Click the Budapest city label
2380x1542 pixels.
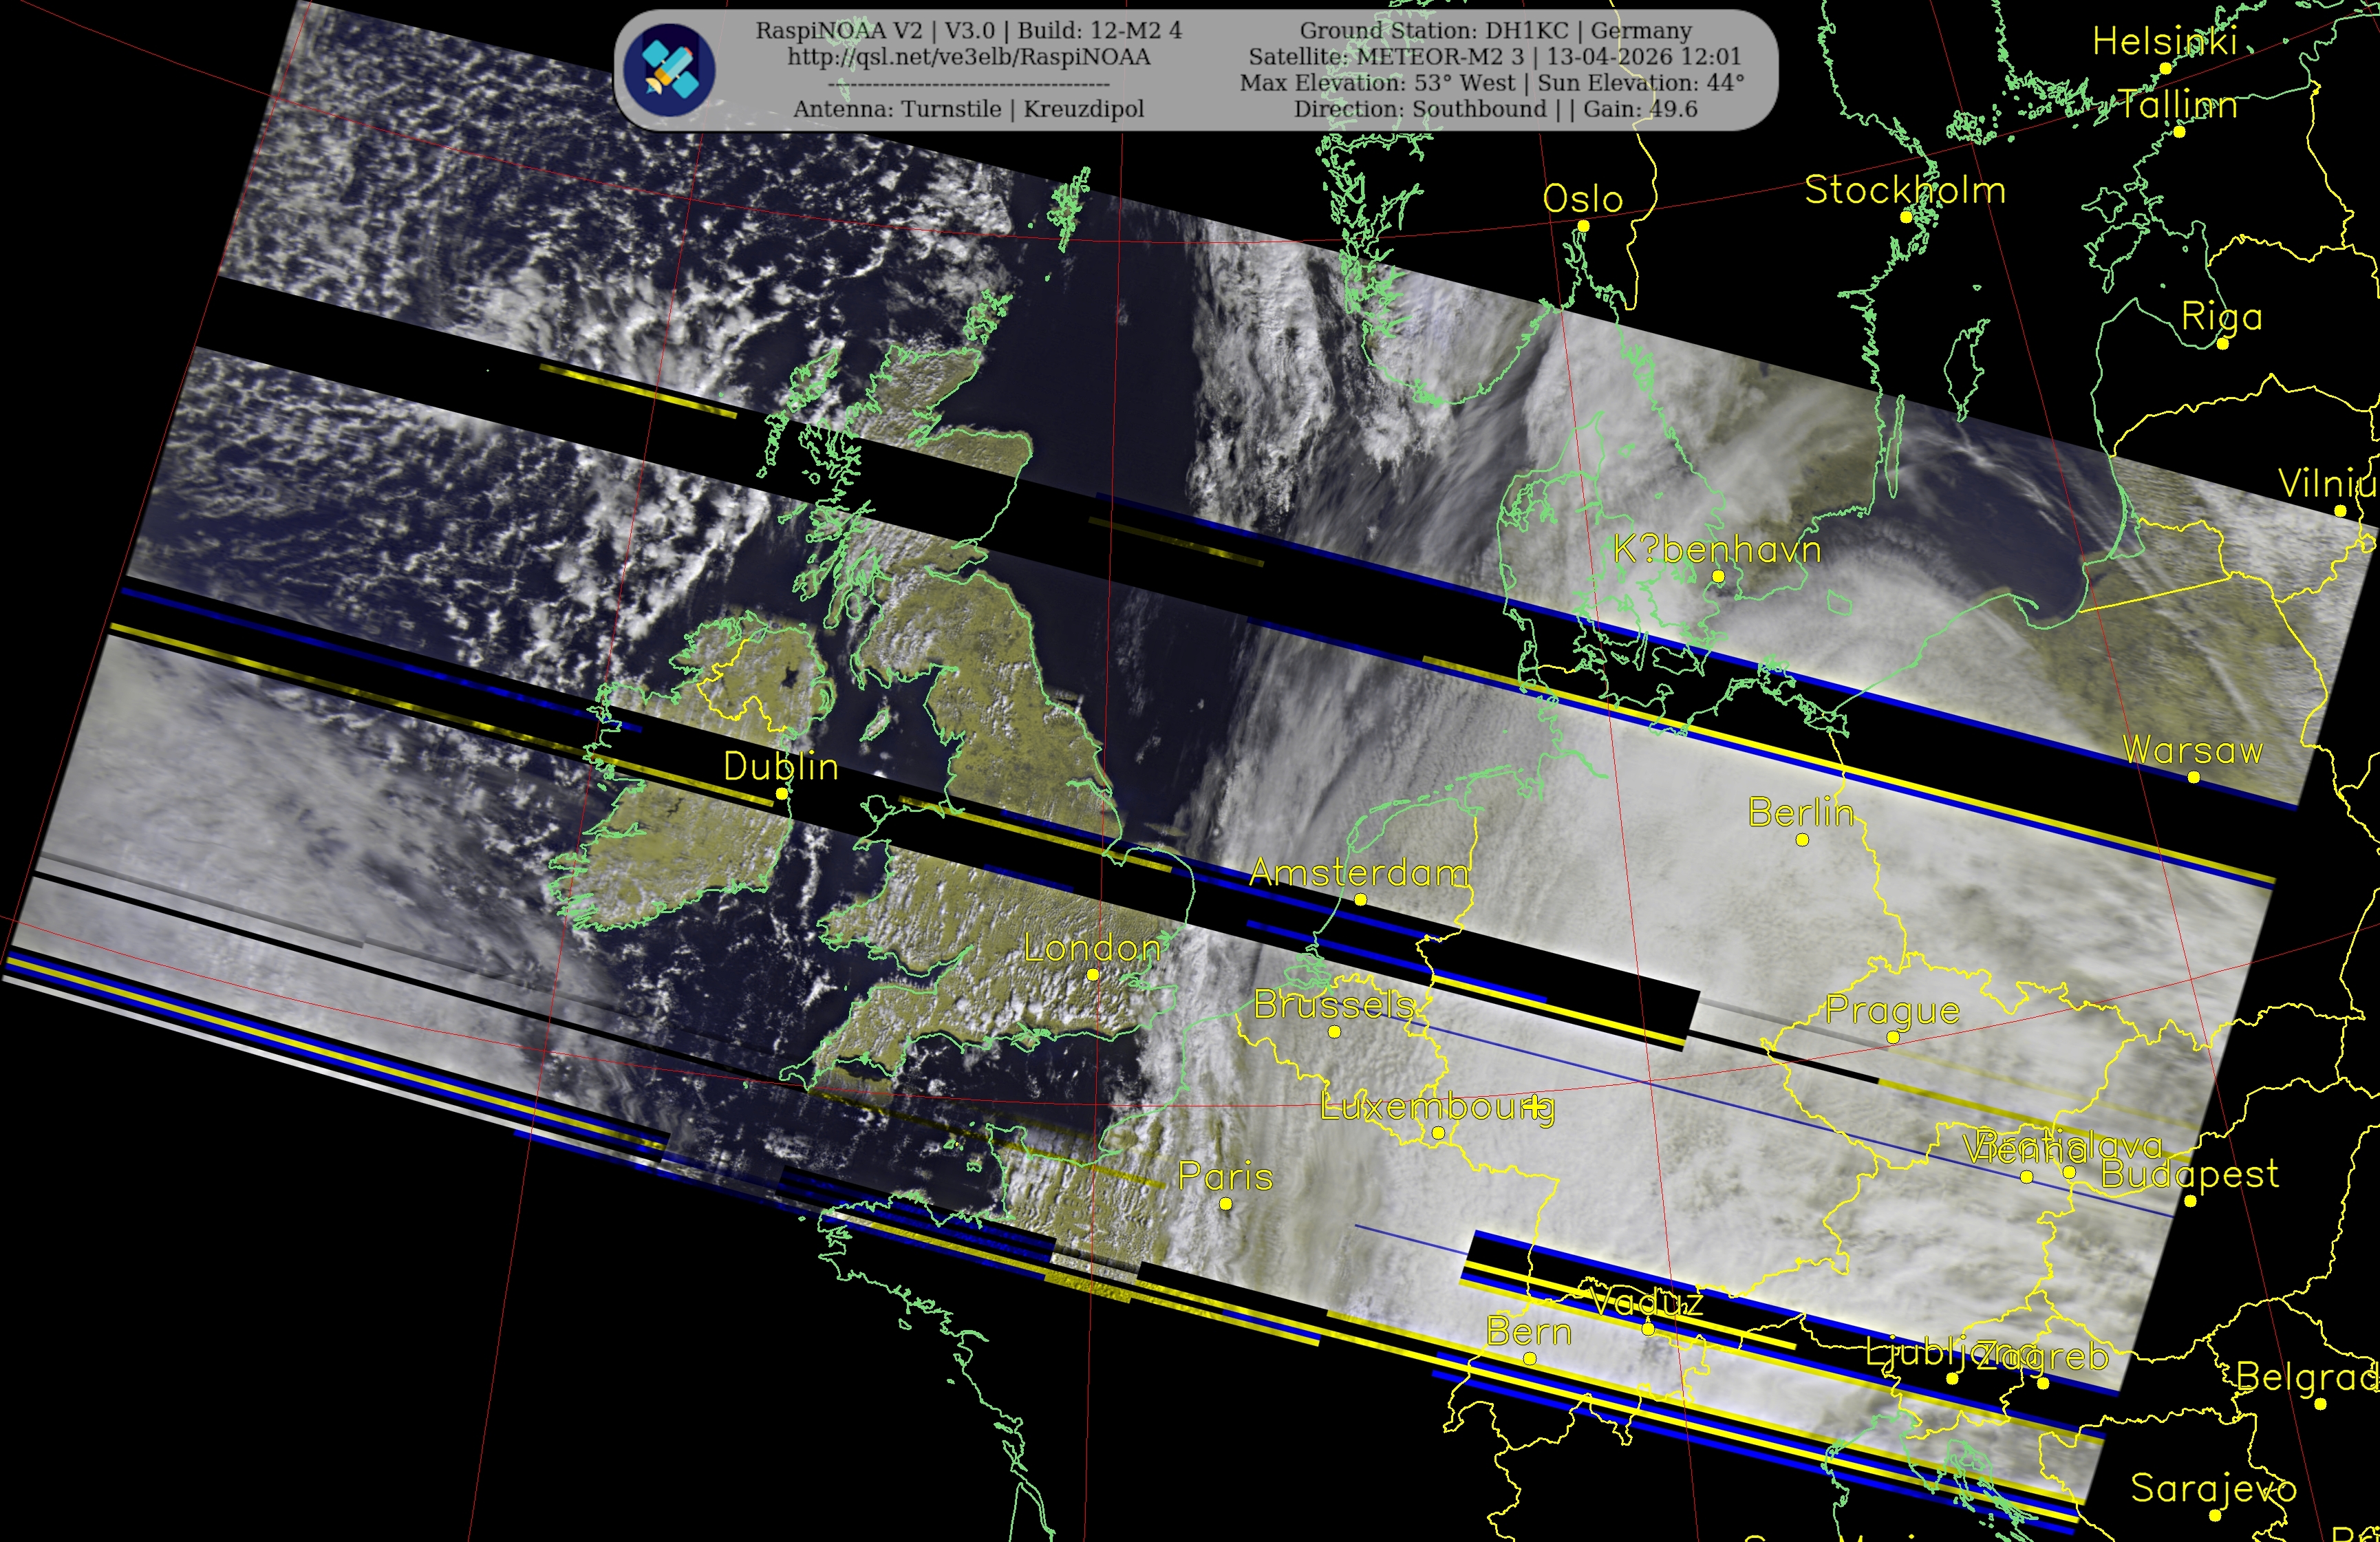coord(2190,1174)
